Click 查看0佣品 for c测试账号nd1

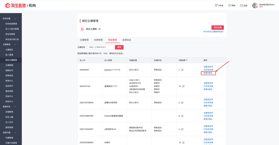(208, 132)
